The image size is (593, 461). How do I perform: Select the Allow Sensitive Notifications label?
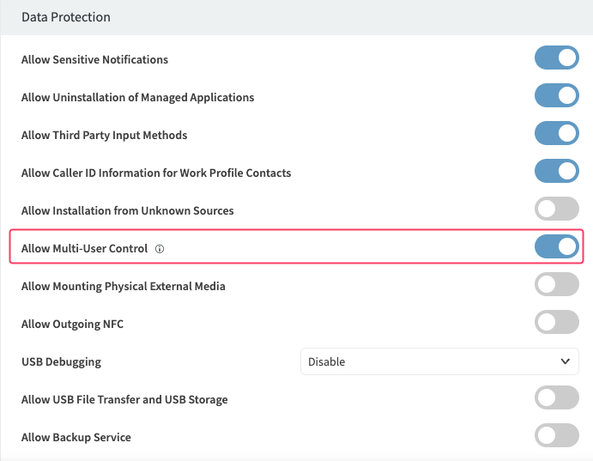point(94,60)
